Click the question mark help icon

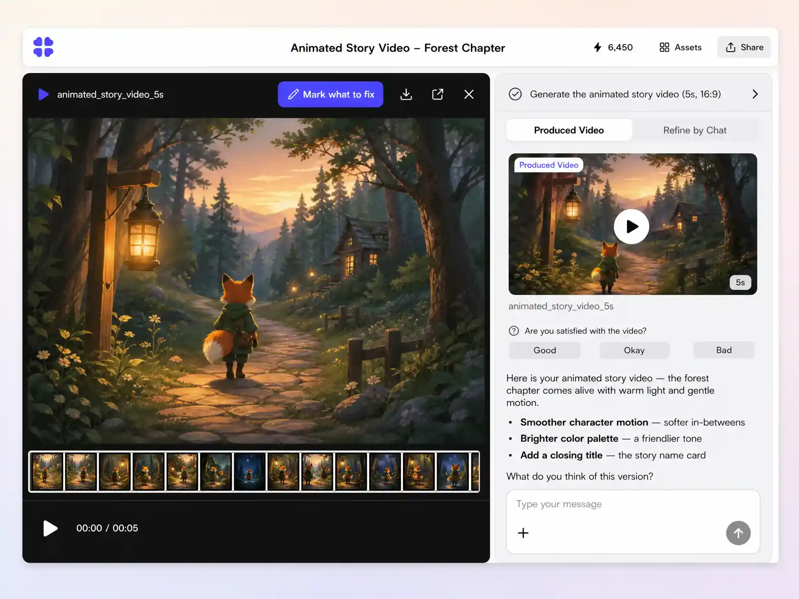point(514,331)
